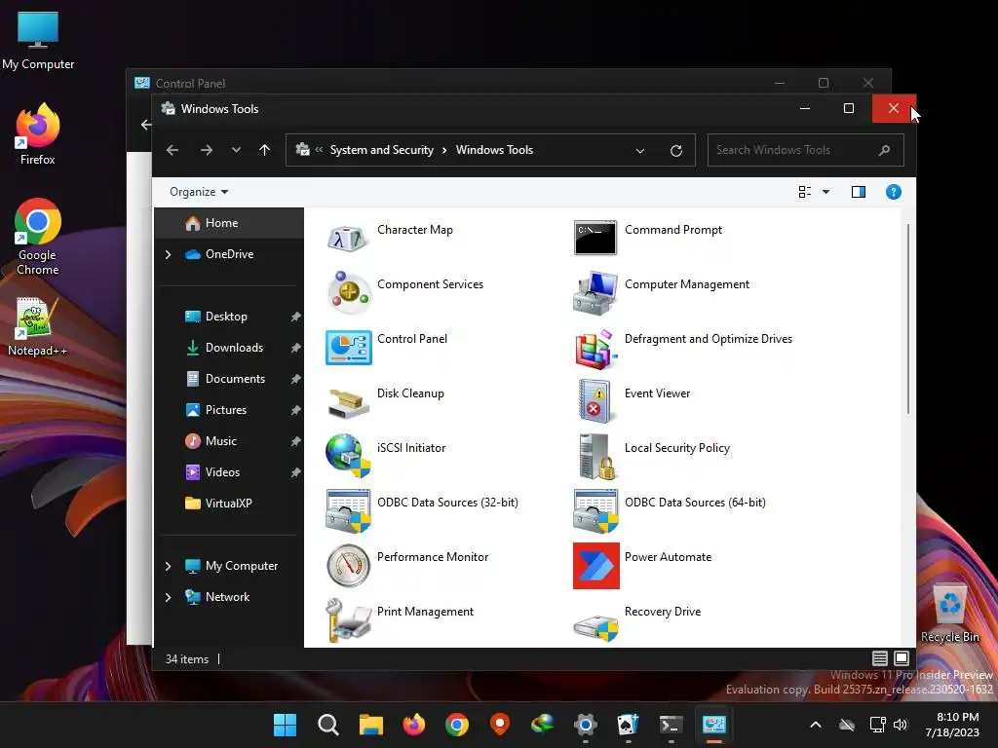Open the Character Map icon
Image resolution: width=998 pixels, height=748 pixels.
pos(348,238)
